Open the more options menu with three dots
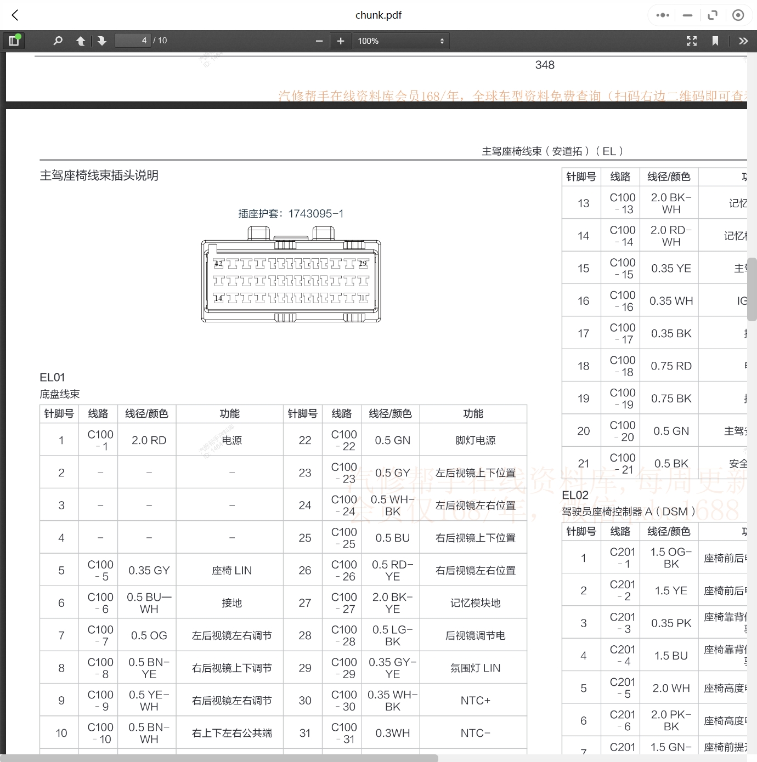The image size is (757, 762). pyautogui.click(x=662, y=15)
